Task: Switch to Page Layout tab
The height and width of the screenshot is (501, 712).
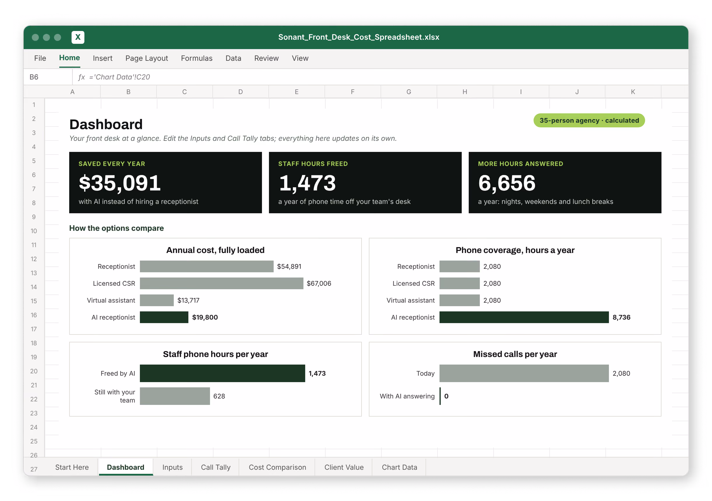Action: [x=147, y=58]
